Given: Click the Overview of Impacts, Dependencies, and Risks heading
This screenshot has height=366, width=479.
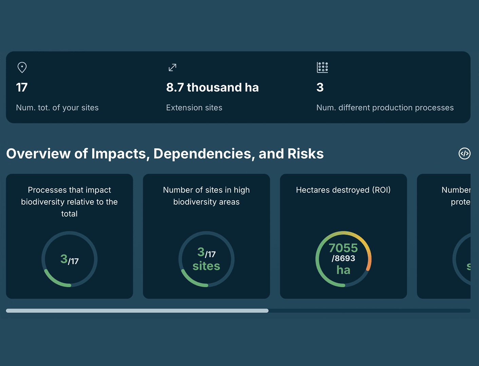Looking at the screenshot, I should pyautogui.click(x=165, y=154).
